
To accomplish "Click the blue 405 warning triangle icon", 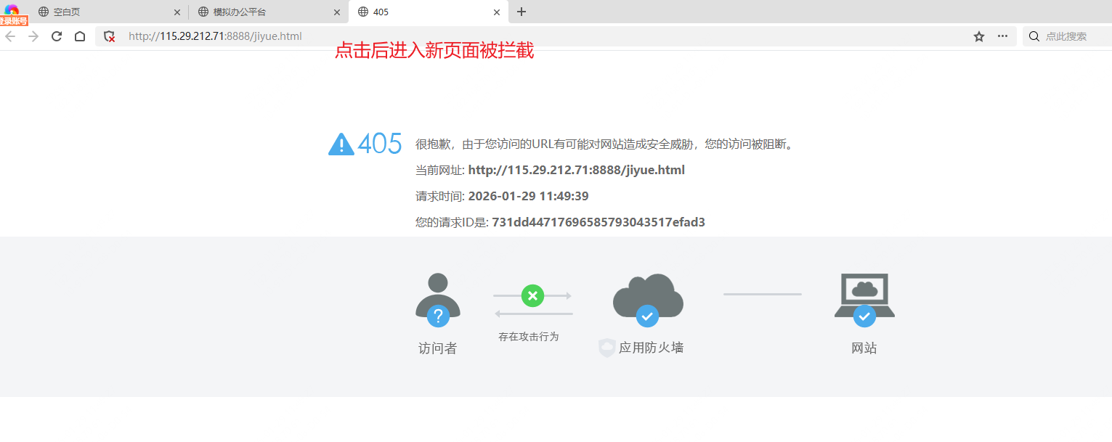I will (x=341, y=144).
